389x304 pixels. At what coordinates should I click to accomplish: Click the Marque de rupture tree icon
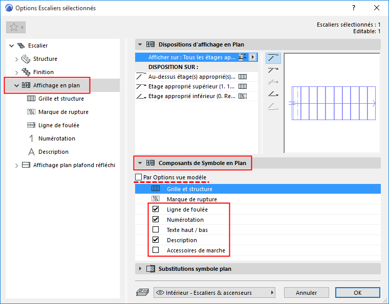[x=31, y=112]
